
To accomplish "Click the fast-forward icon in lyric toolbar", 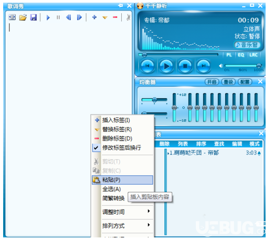I will [x=79, y=17].
